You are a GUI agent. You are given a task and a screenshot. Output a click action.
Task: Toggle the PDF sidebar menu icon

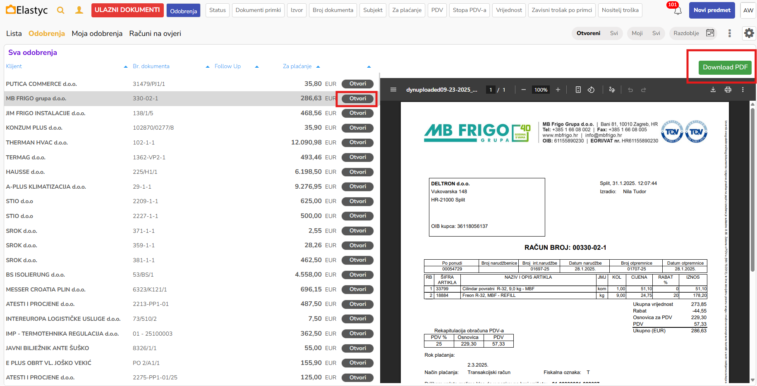[393, 90]
